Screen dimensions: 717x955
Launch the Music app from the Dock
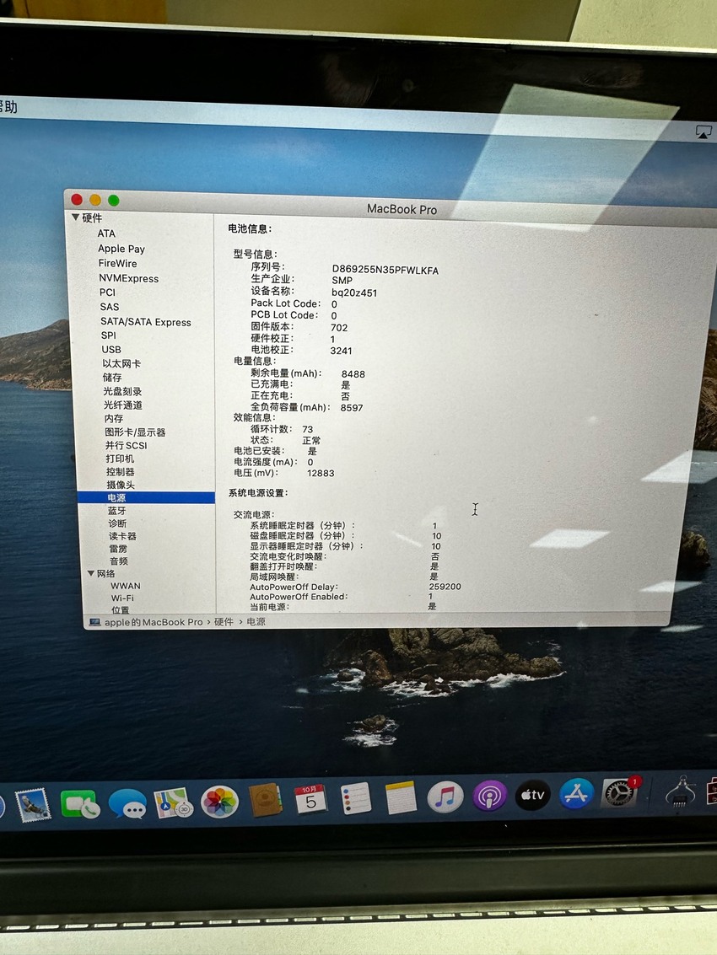pyautogui.click(x=445, y=797)
